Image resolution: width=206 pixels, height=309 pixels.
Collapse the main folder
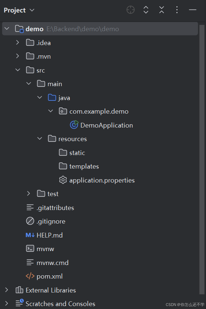pyautogui.click(x=28, y=84)
